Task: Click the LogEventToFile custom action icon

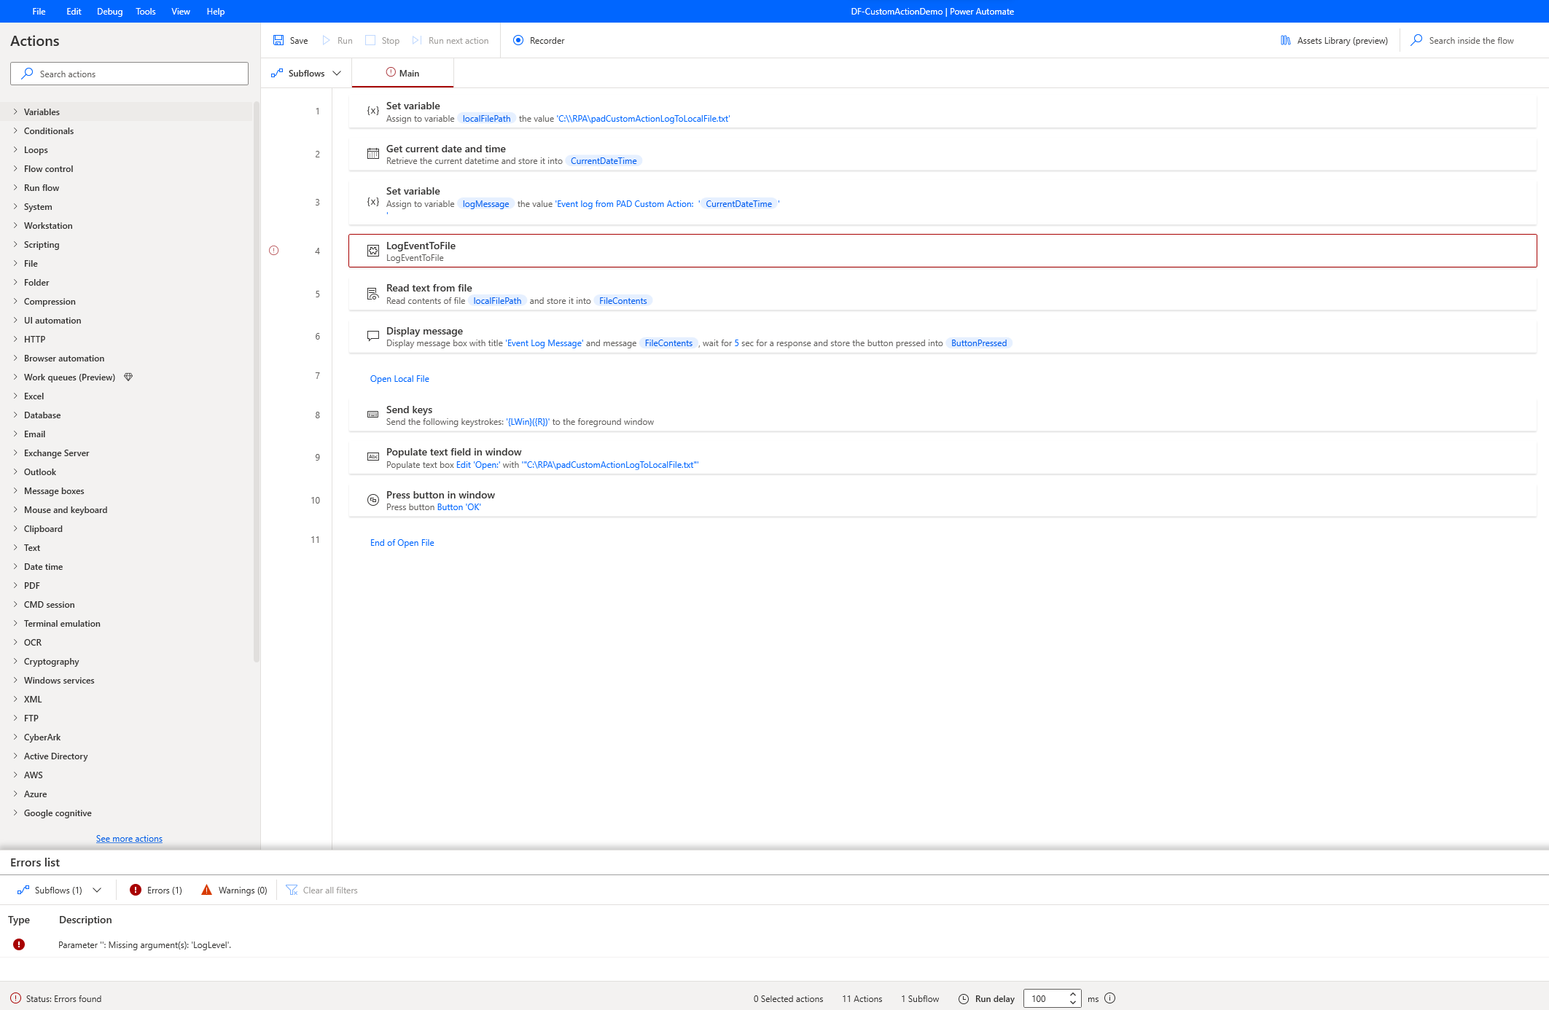Action: click(372, 251)
